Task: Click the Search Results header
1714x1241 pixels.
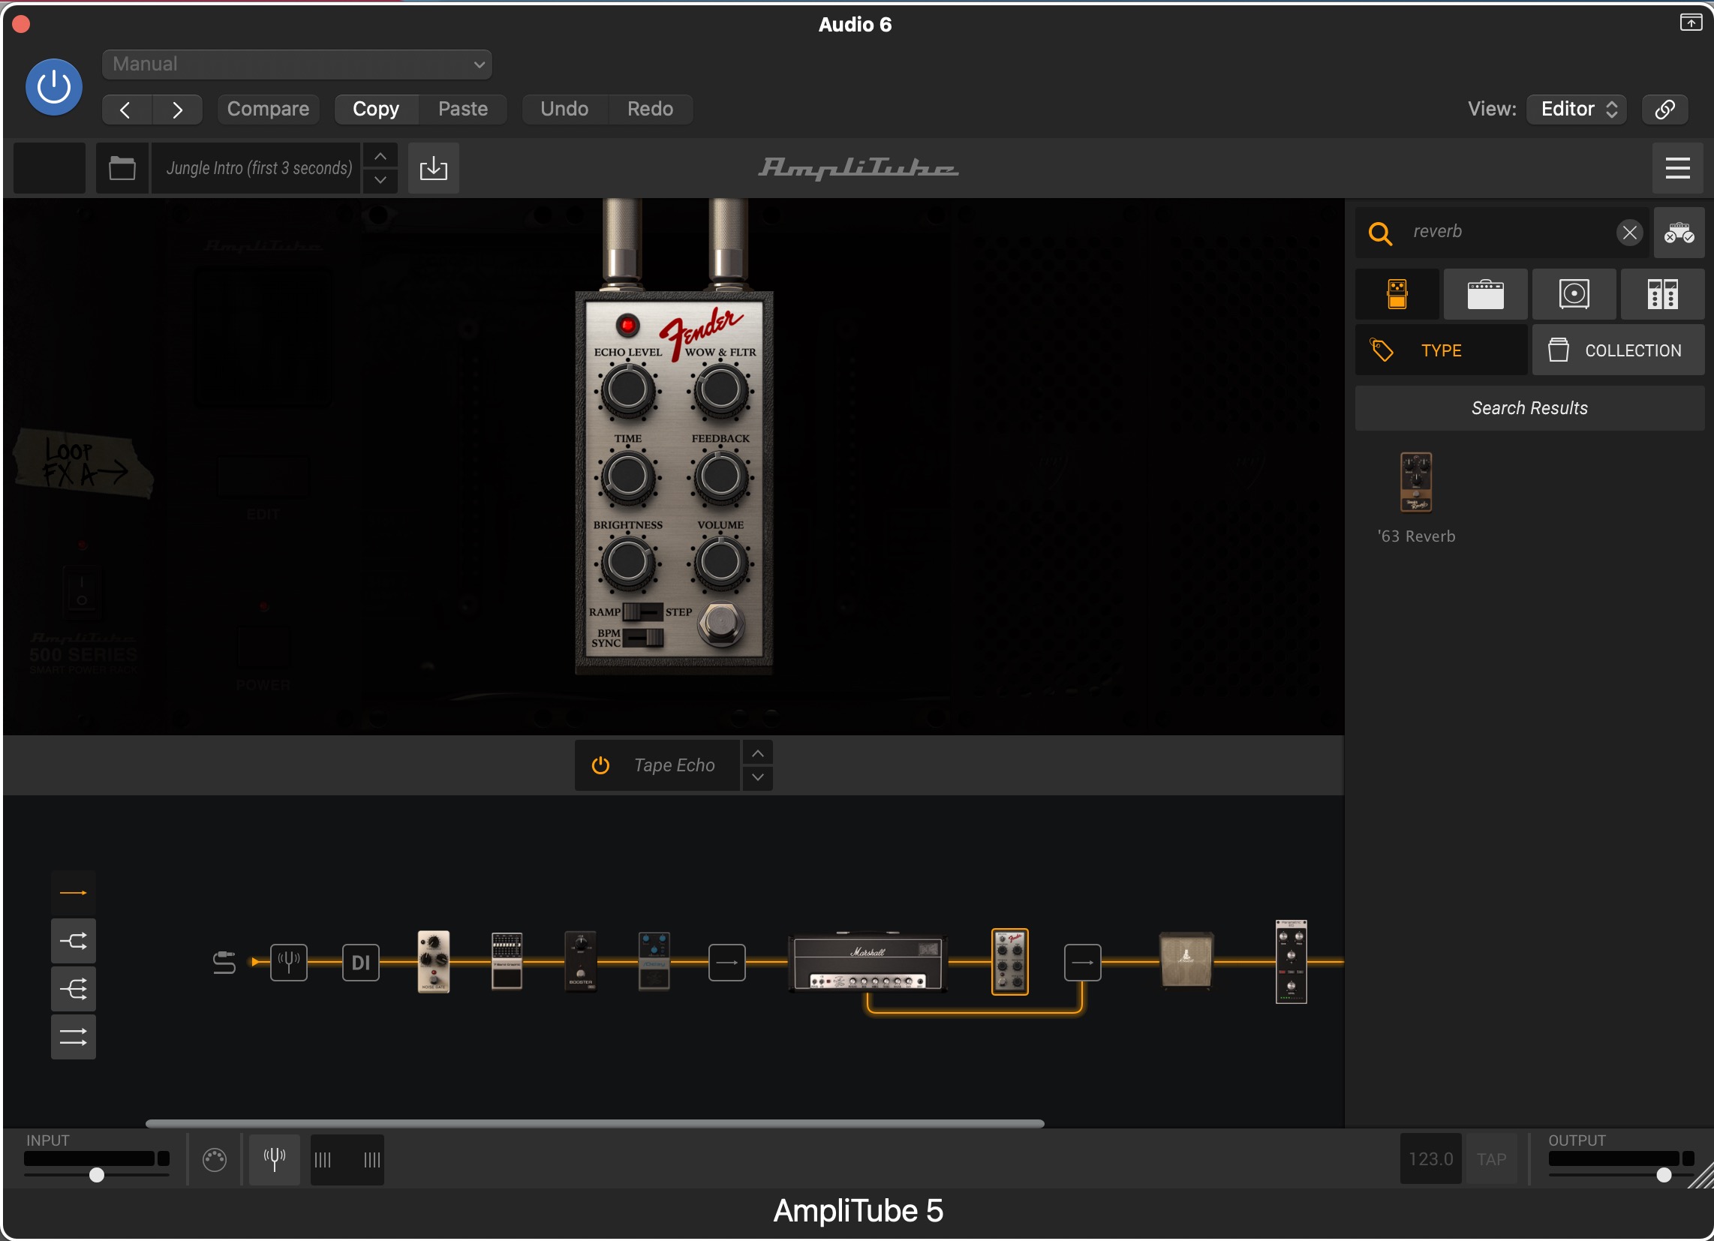Action: click(1529, 408)
